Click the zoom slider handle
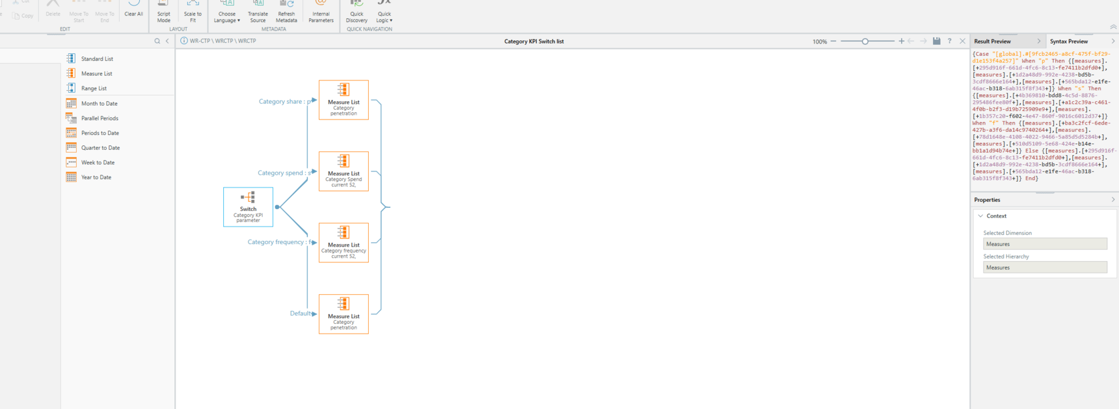 pyautogui.click(x=865, y=42)
